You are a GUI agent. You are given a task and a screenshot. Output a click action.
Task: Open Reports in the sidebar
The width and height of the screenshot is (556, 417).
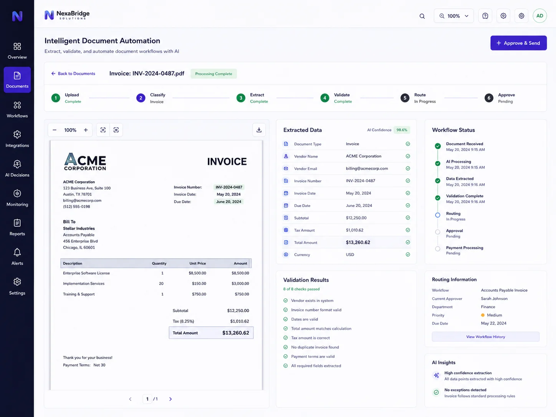coord(17,227)
